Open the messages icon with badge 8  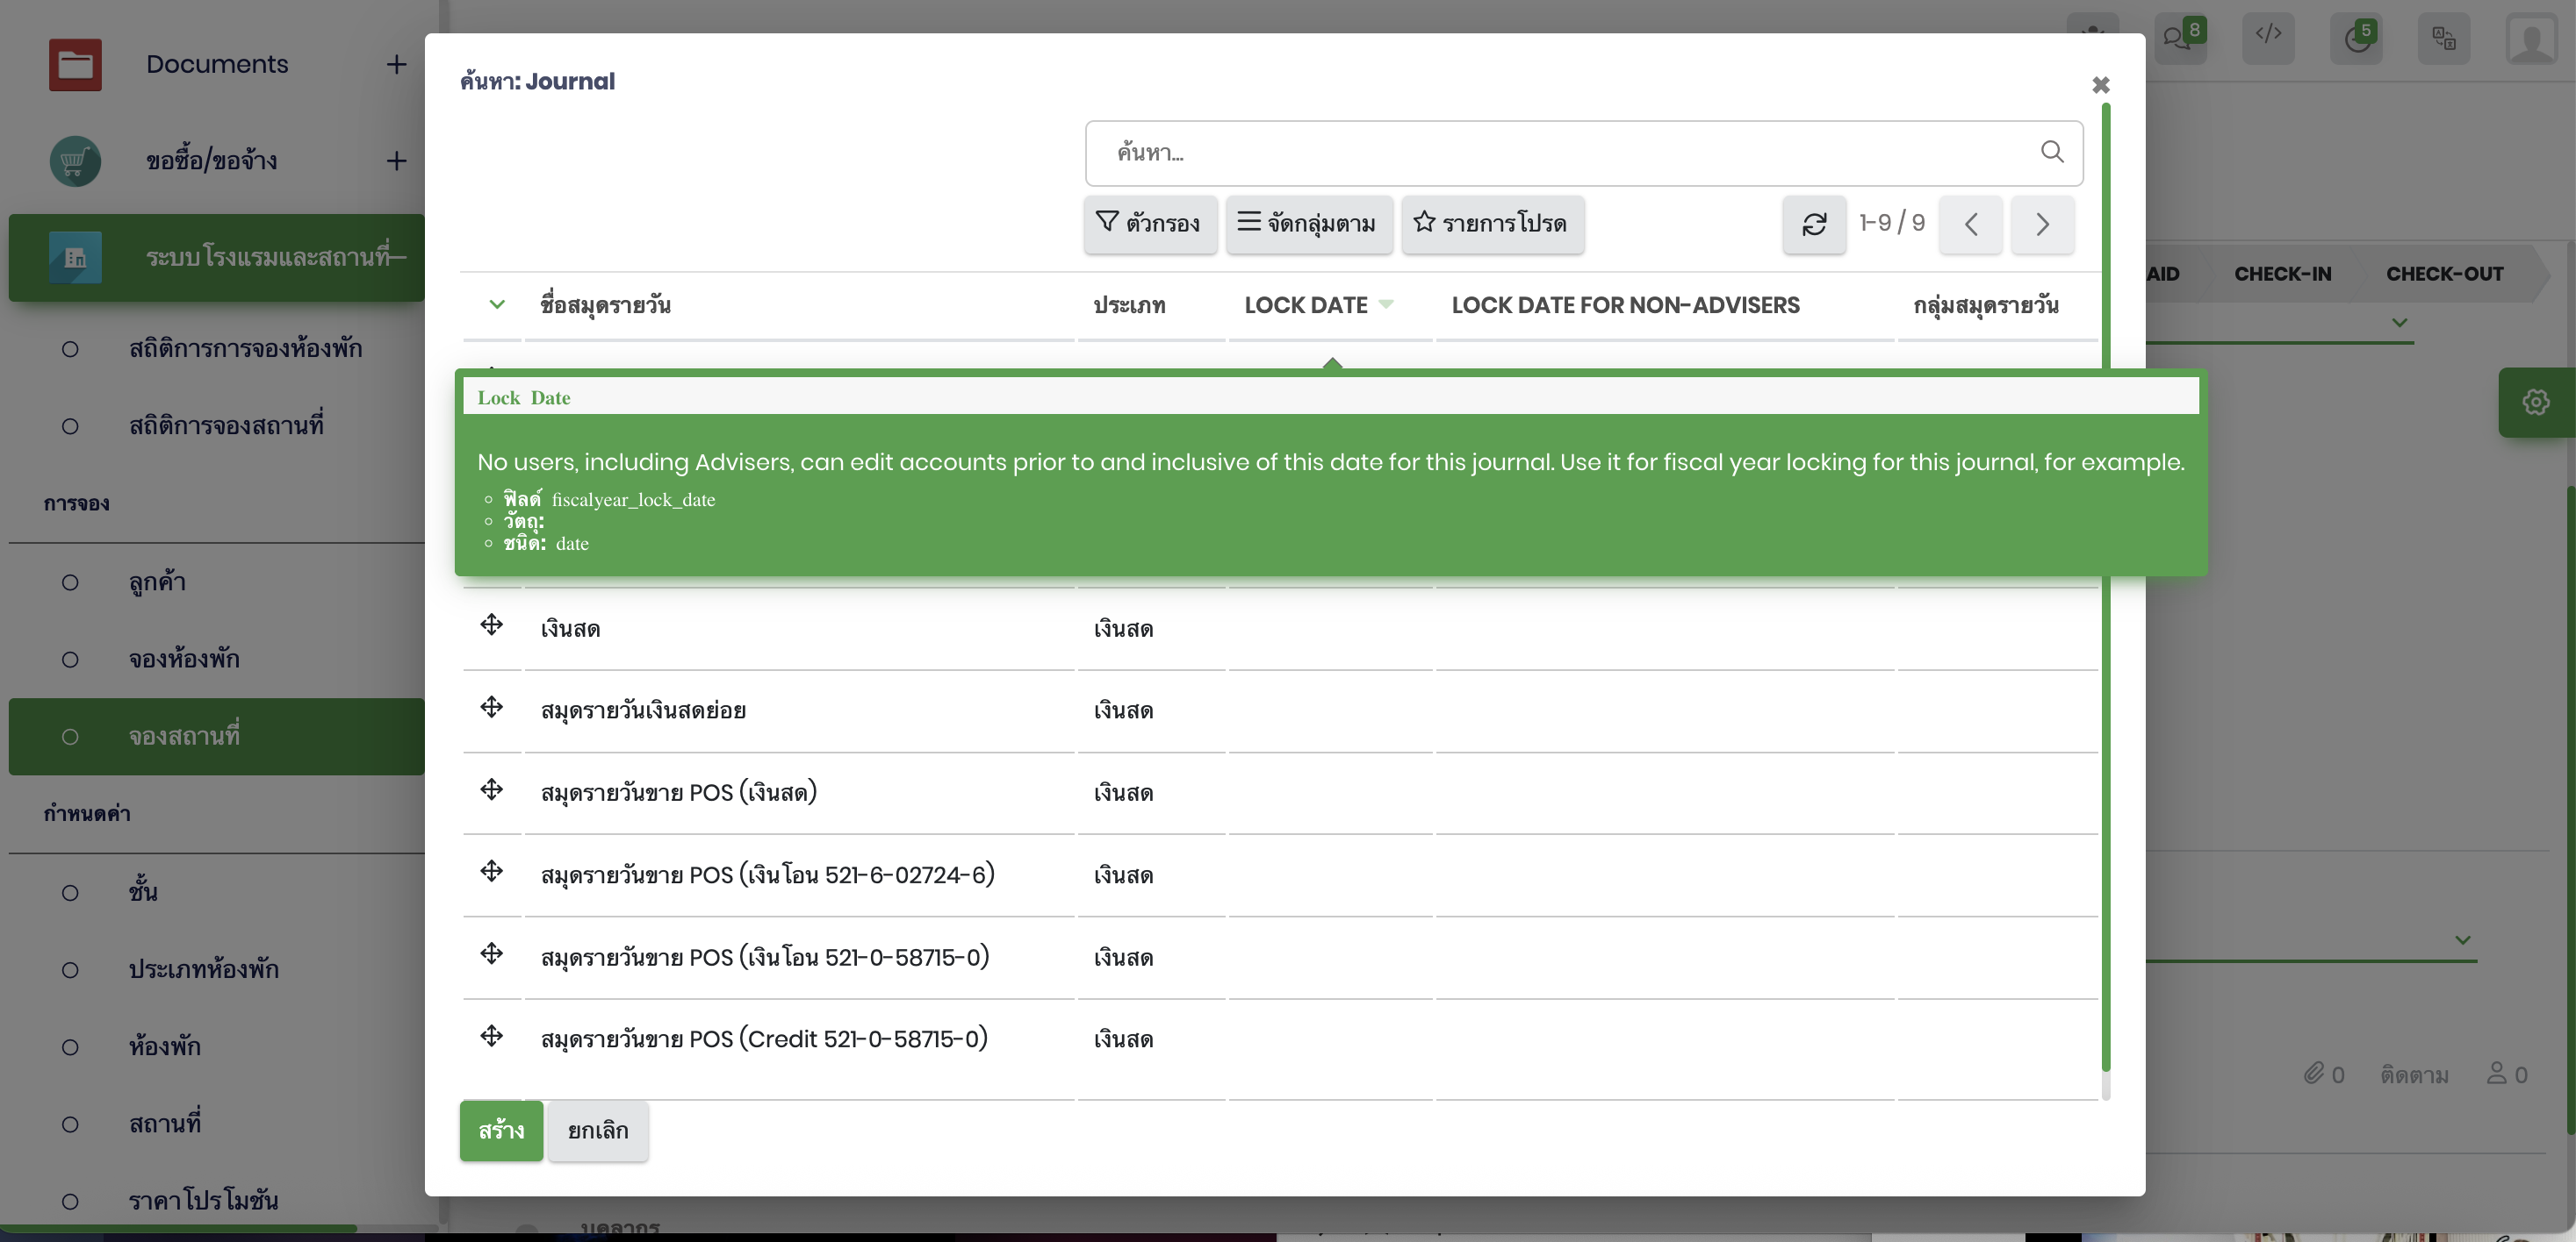(x=2178, y=38)
